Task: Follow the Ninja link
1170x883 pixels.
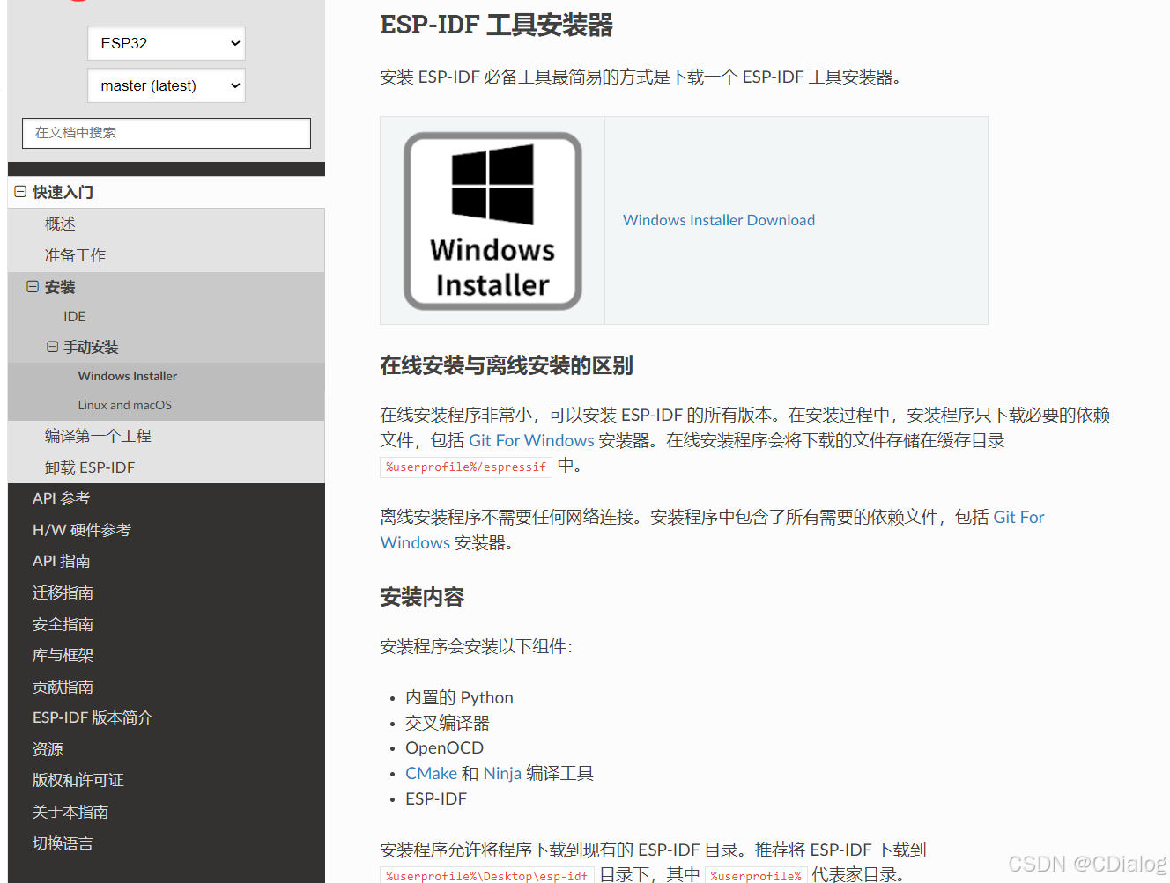Action: [502, 773]
